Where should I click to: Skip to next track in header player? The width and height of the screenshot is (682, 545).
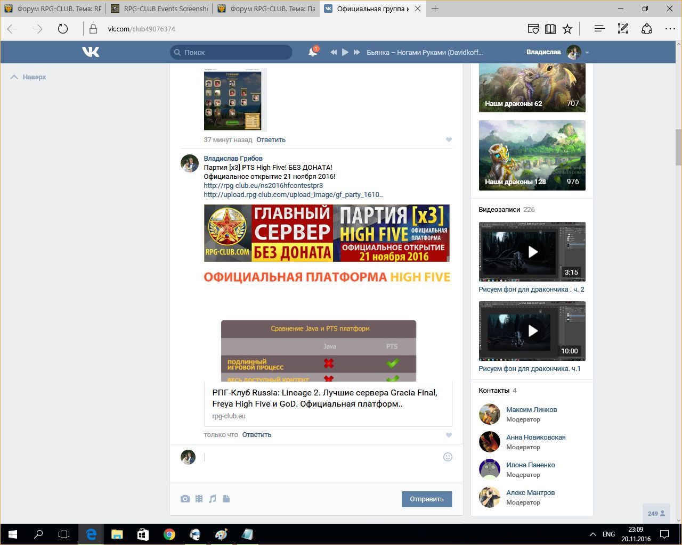point(356,52)
